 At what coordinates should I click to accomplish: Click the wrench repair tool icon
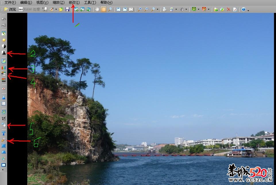click(x=4, y=140)
